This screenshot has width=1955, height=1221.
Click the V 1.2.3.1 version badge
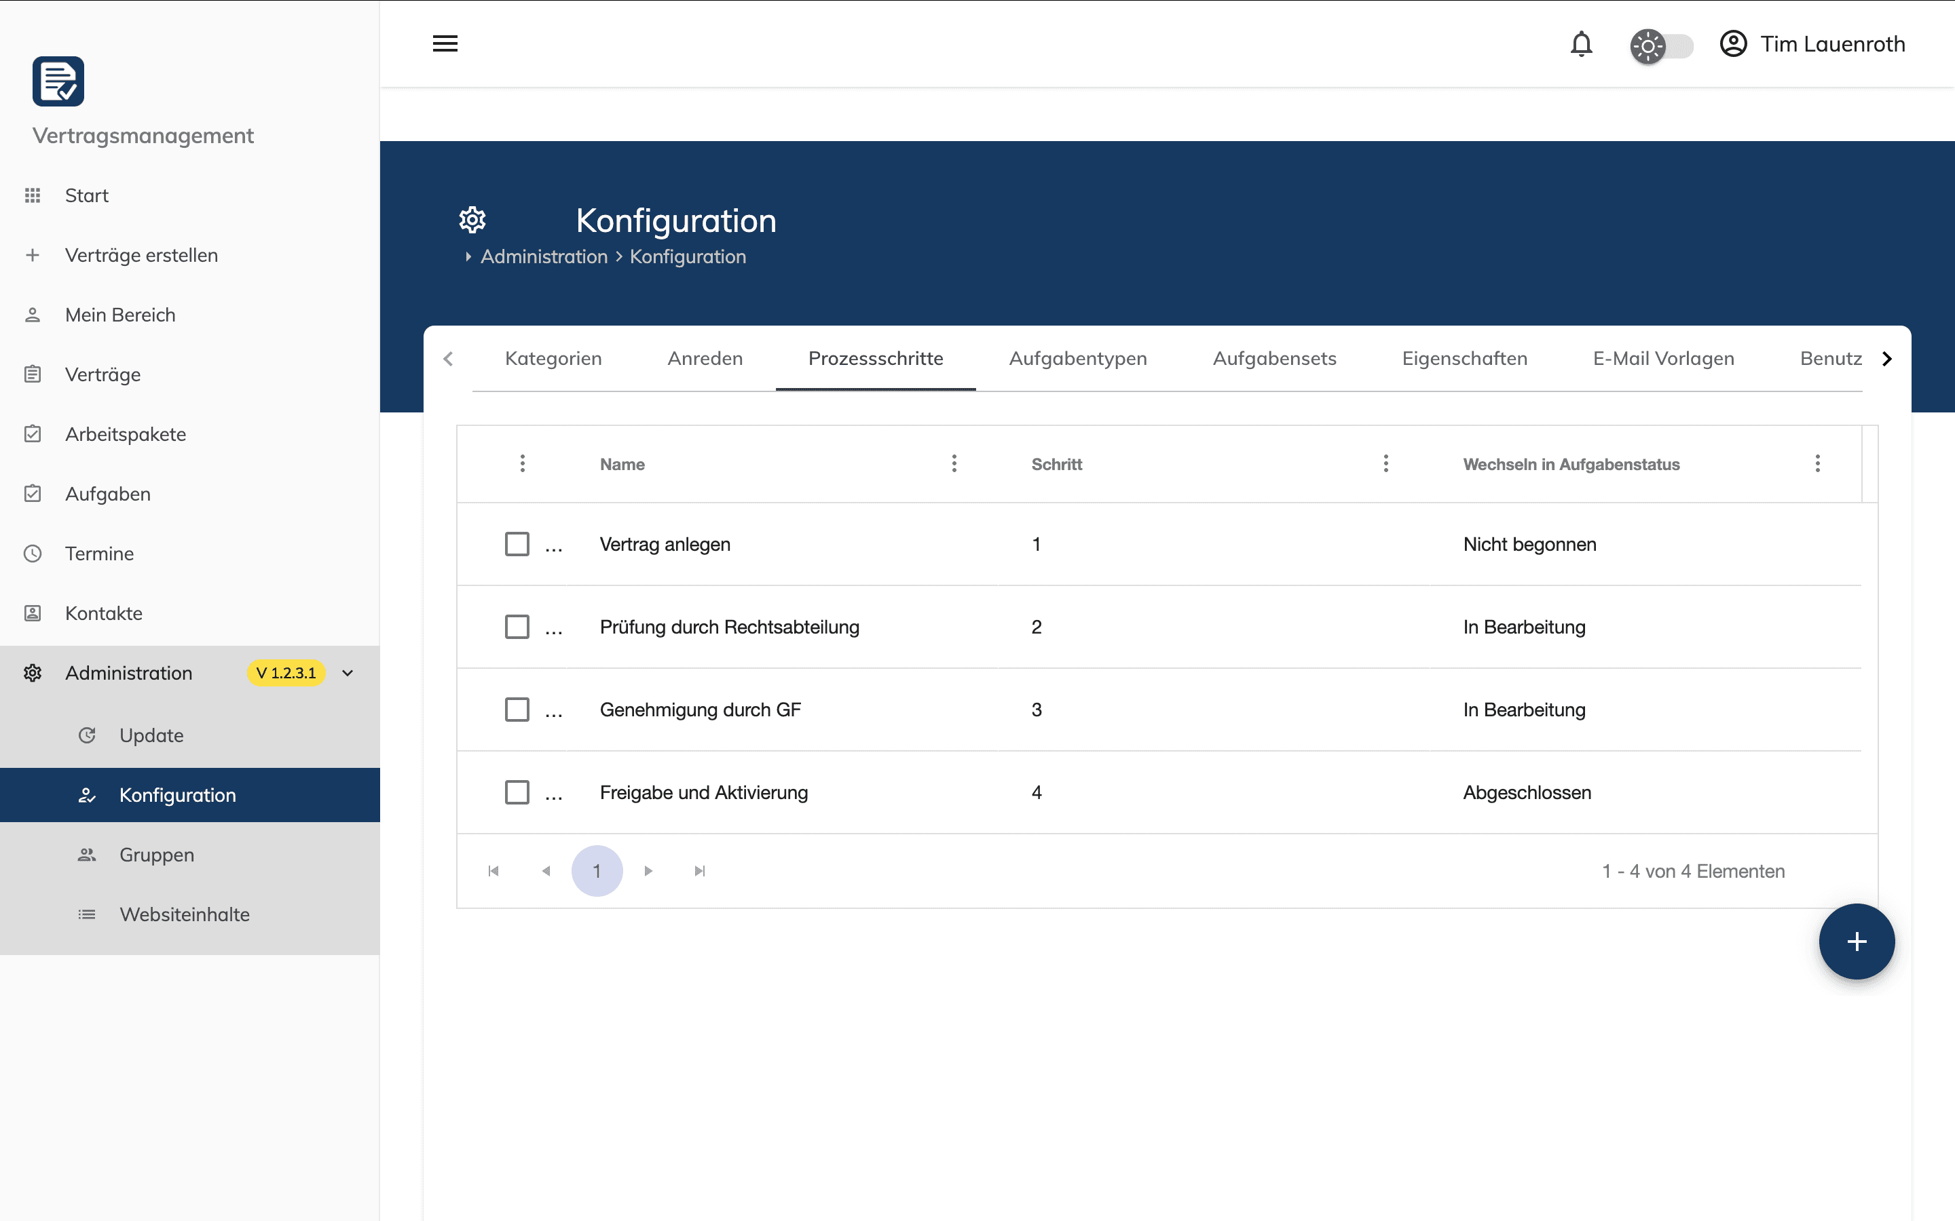pos(286,674)
